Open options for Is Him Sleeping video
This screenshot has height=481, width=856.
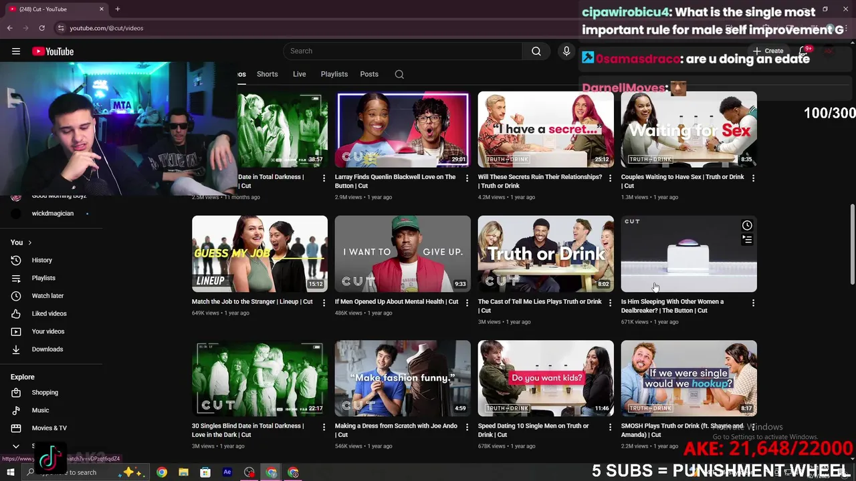pos(753,303)
